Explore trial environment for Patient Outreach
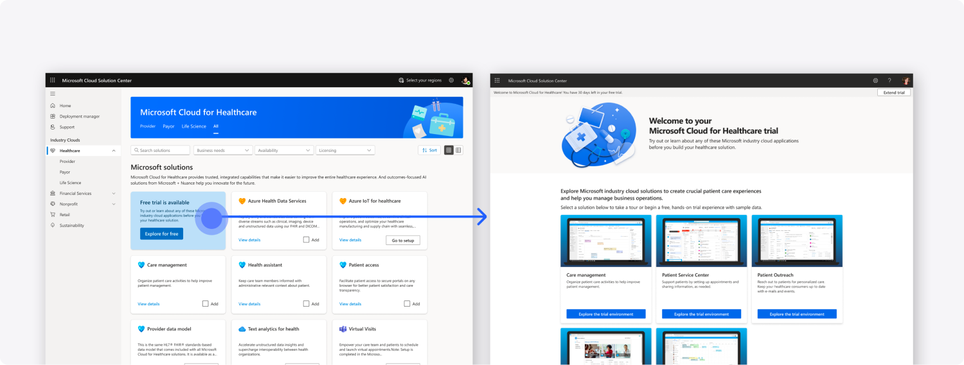The width and height of the screenshot is (964, 365). 797,314
